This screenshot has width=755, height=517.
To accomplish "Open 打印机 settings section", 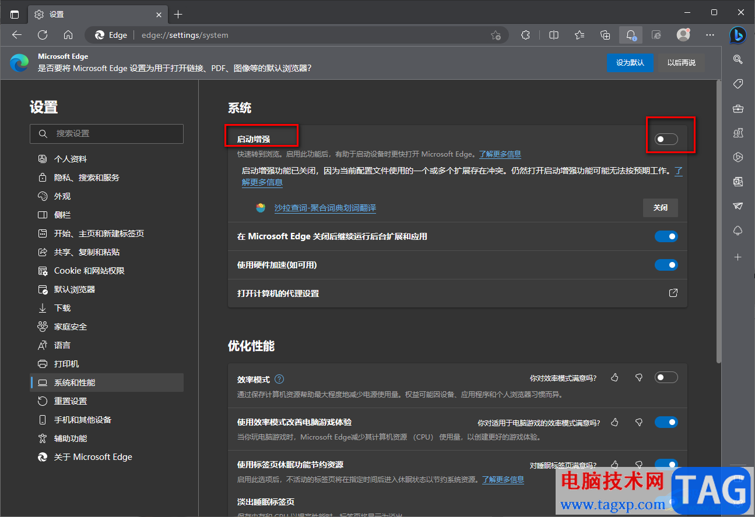I will pyautogui.click(x=107, y=364).
